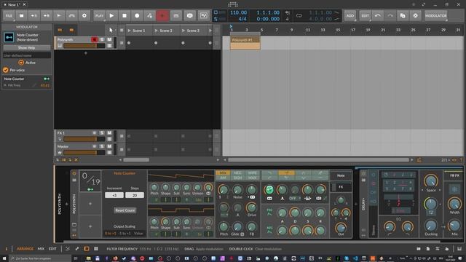Open the Windows Start menu

(4, 258)
